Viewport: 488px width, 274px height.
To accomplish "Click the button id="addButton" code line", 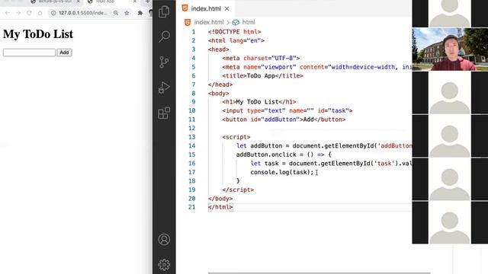I will [284, 119].
